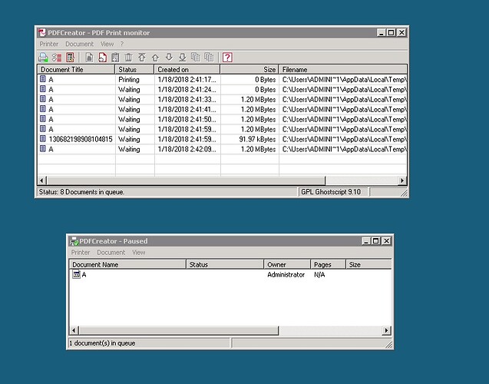This screenshot has height=384, width=489.
Task: Click Size column header in Paused window
Action: pyautogui.click(x=368, y=264)
